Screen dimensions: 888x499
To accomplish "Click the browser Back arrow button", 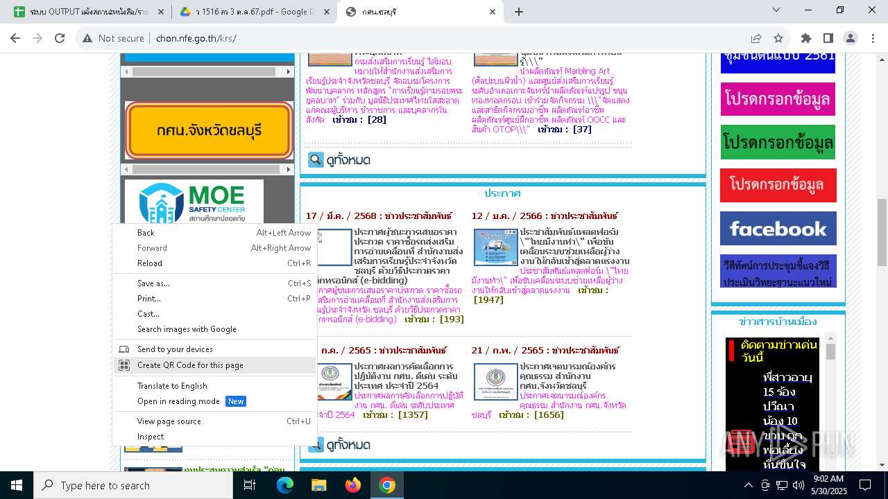I will (x=15, y=38).
